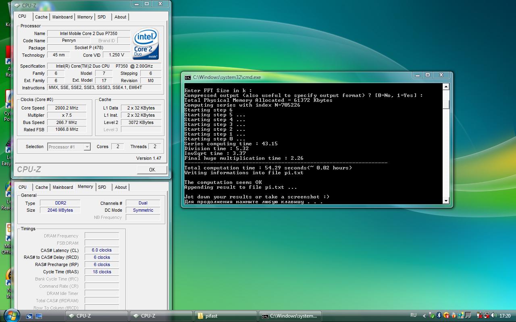Viewport: 516px width, 322px height.
Task: Open the volume speaker tray icon
Action: point(494,316)
